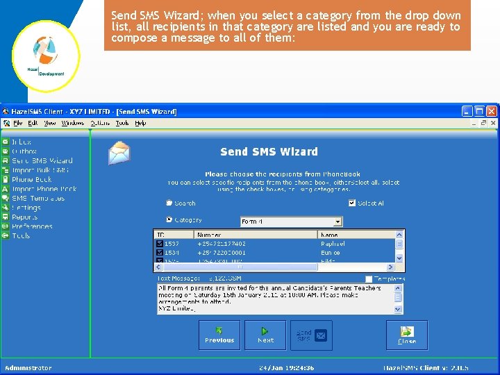The width and height of the screenshot is (500, 375).
Task: Click the recipient list horizontal scrollbar thumb
Action: tap(240, 267)
